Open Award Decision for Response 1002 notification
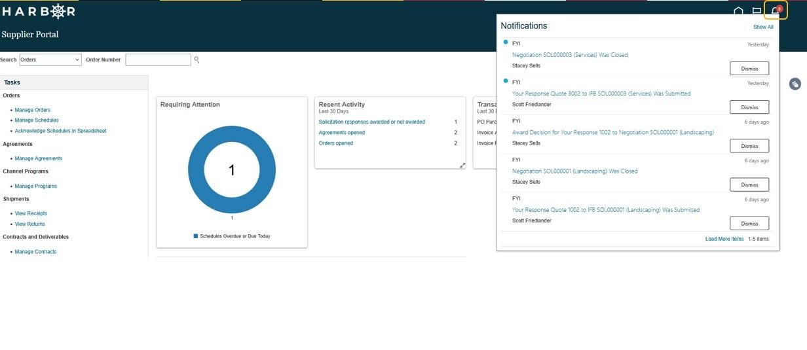 (613, 132)
